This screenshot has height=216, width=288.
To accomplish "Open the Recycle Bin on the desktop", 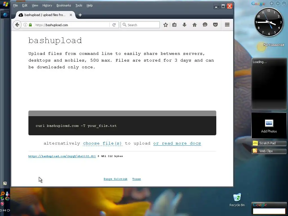I will pos(237,200).
